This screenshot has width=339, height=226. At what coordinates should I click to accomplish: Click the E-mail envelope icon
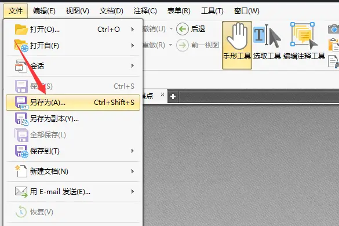pyautogui.click(x=21, y=192)
